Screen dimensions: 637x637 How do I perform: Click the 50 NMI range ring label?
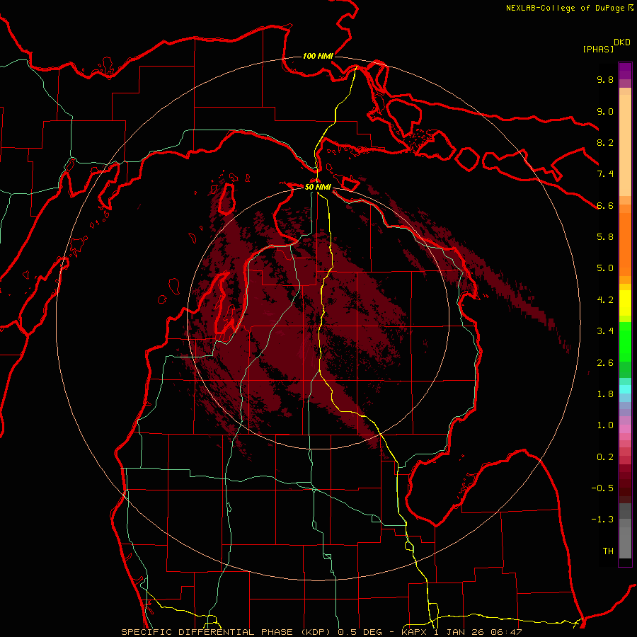[x=318, y=188]
